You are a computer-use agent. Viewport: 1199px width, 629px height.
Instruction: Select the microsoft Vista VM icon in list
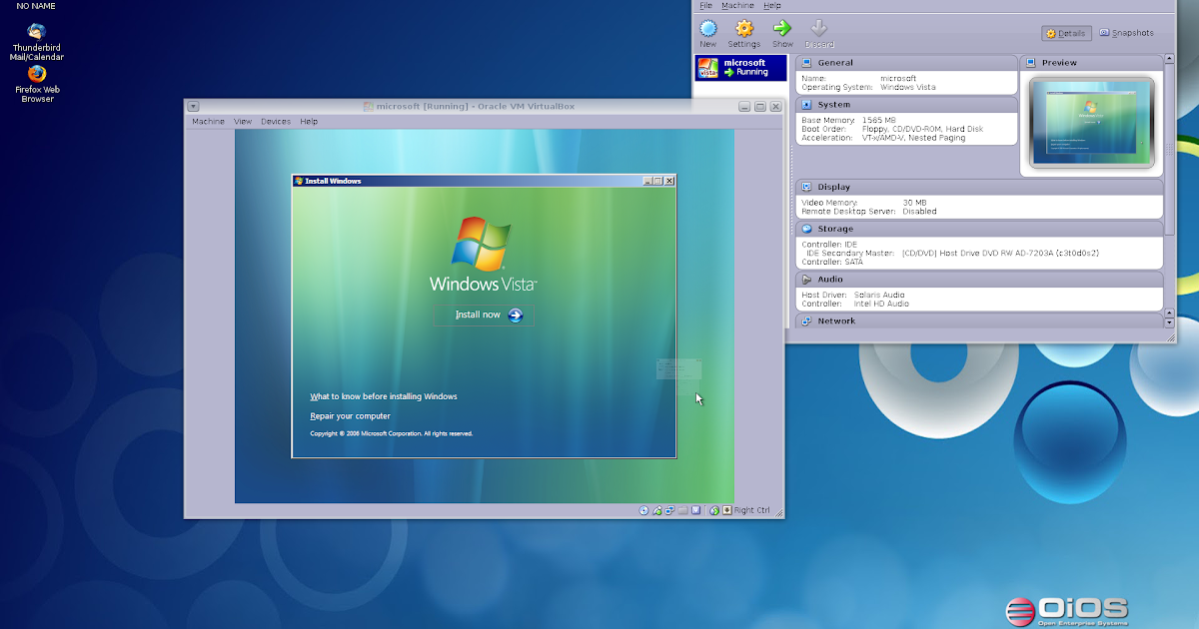(x=707, y=68)
